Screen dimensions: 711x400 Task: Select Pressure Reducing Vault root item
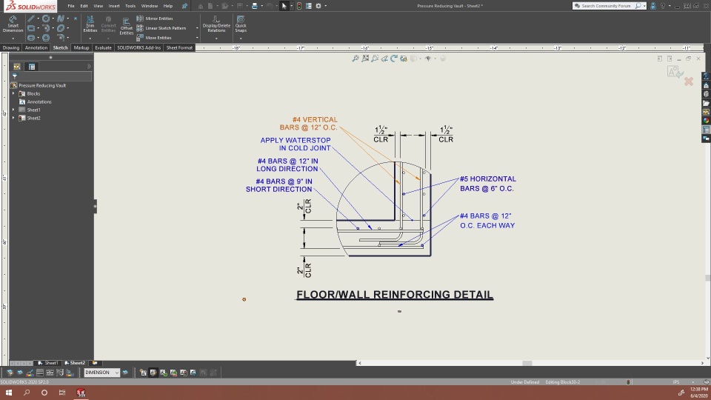click(x=42, y=85)
